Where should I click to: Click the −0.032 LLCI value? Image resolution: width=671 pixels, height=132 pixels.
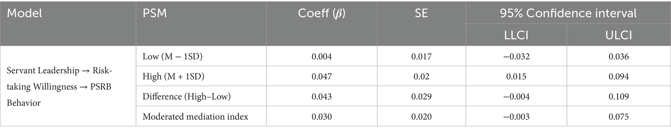click(x=516, y=56)
